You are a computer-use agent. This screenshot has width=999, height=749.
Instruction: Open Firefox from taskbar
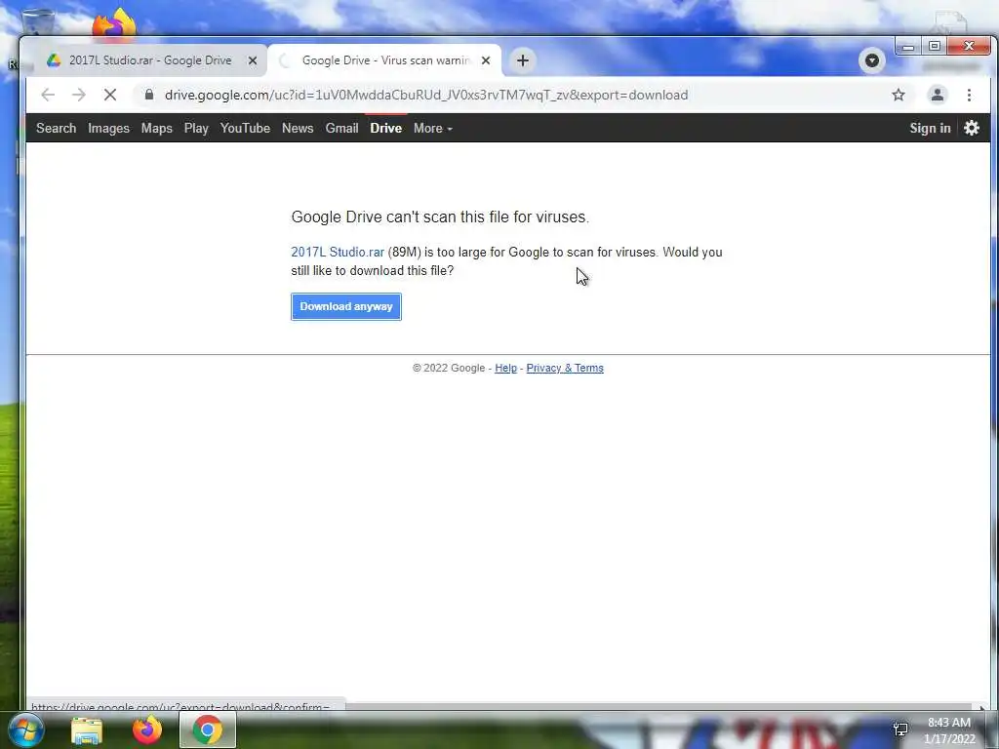click(147, 729)
